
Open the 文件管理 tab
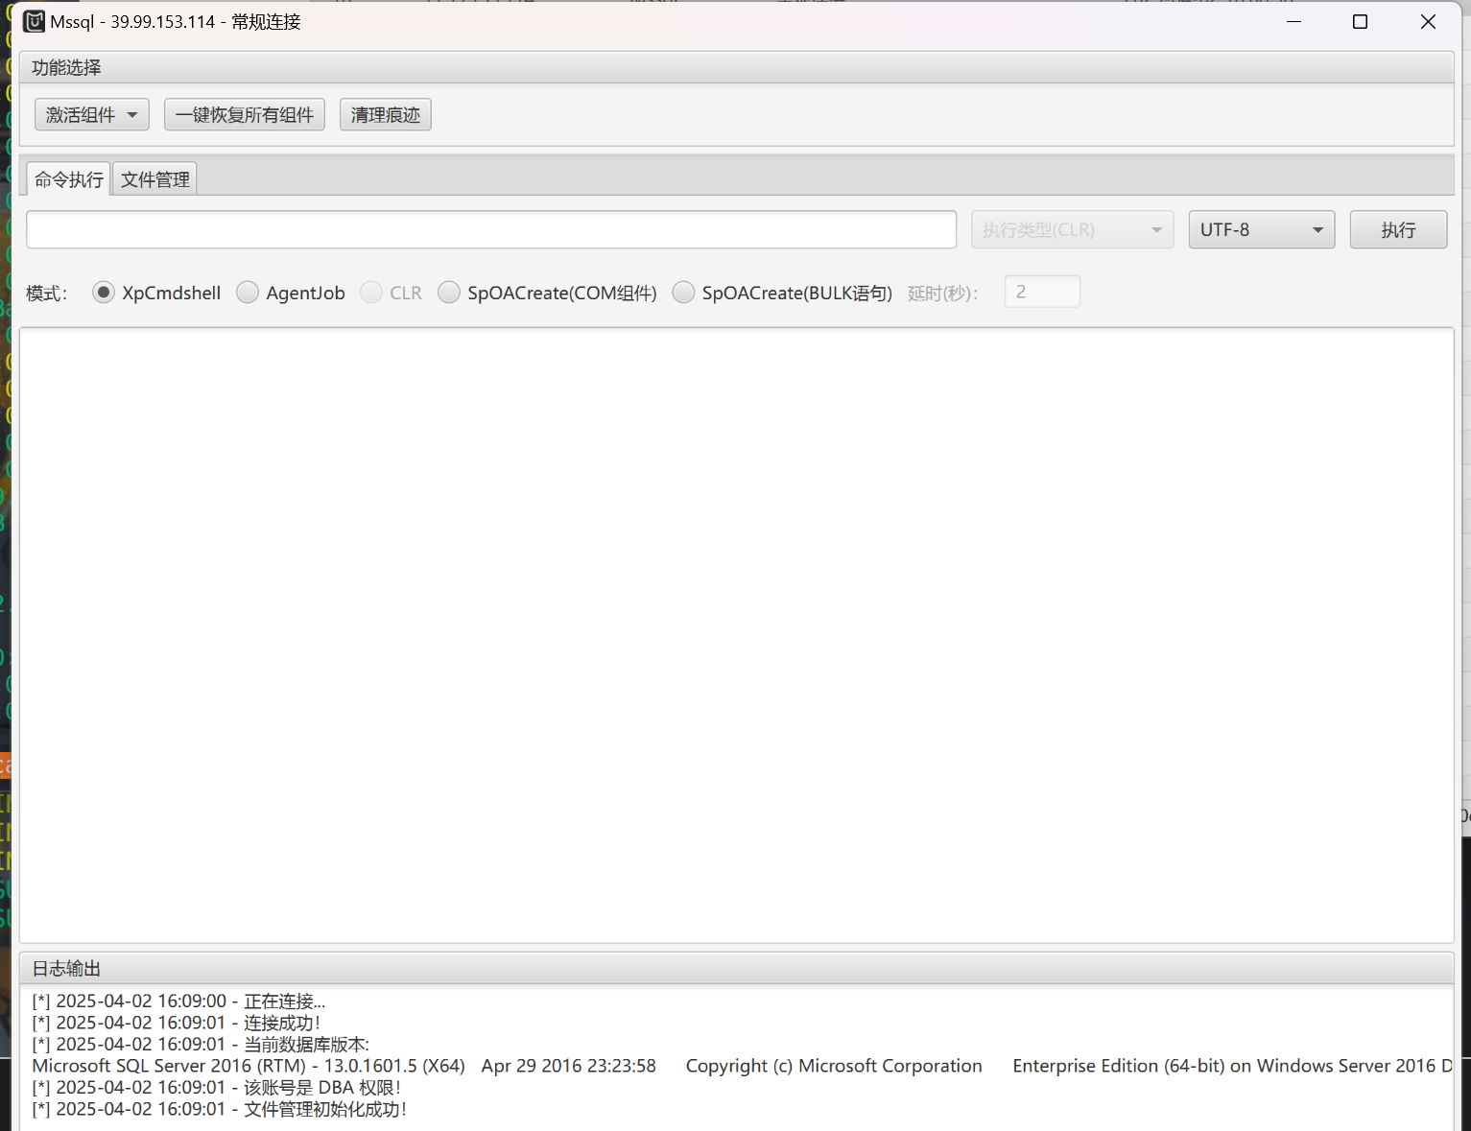[154, 179]
